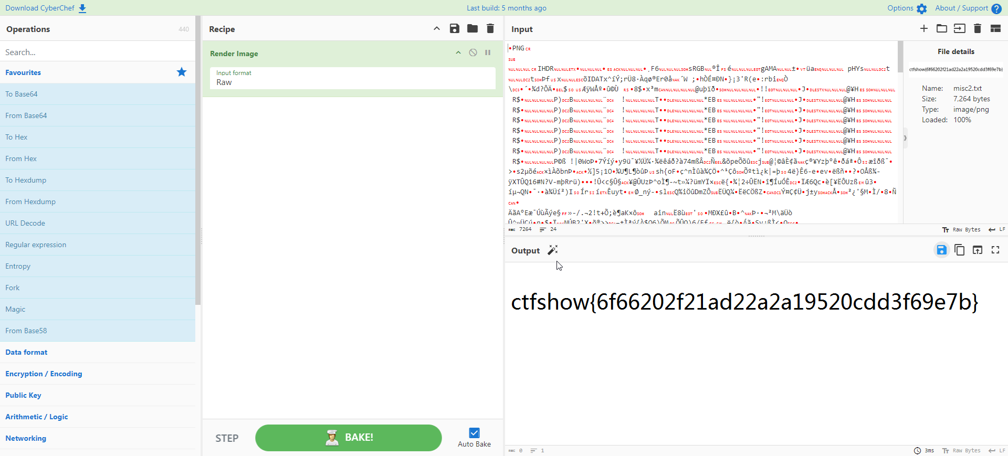Expand Public Key category
The width and height of the screenshot is (1008, 456).
coord(98,395)
